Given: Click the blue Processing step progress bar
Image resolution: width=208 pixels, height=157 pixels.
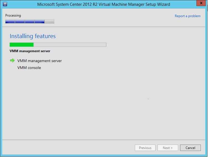Looking at the screenshot, I should pyautogui.click(x=30, y=22).
